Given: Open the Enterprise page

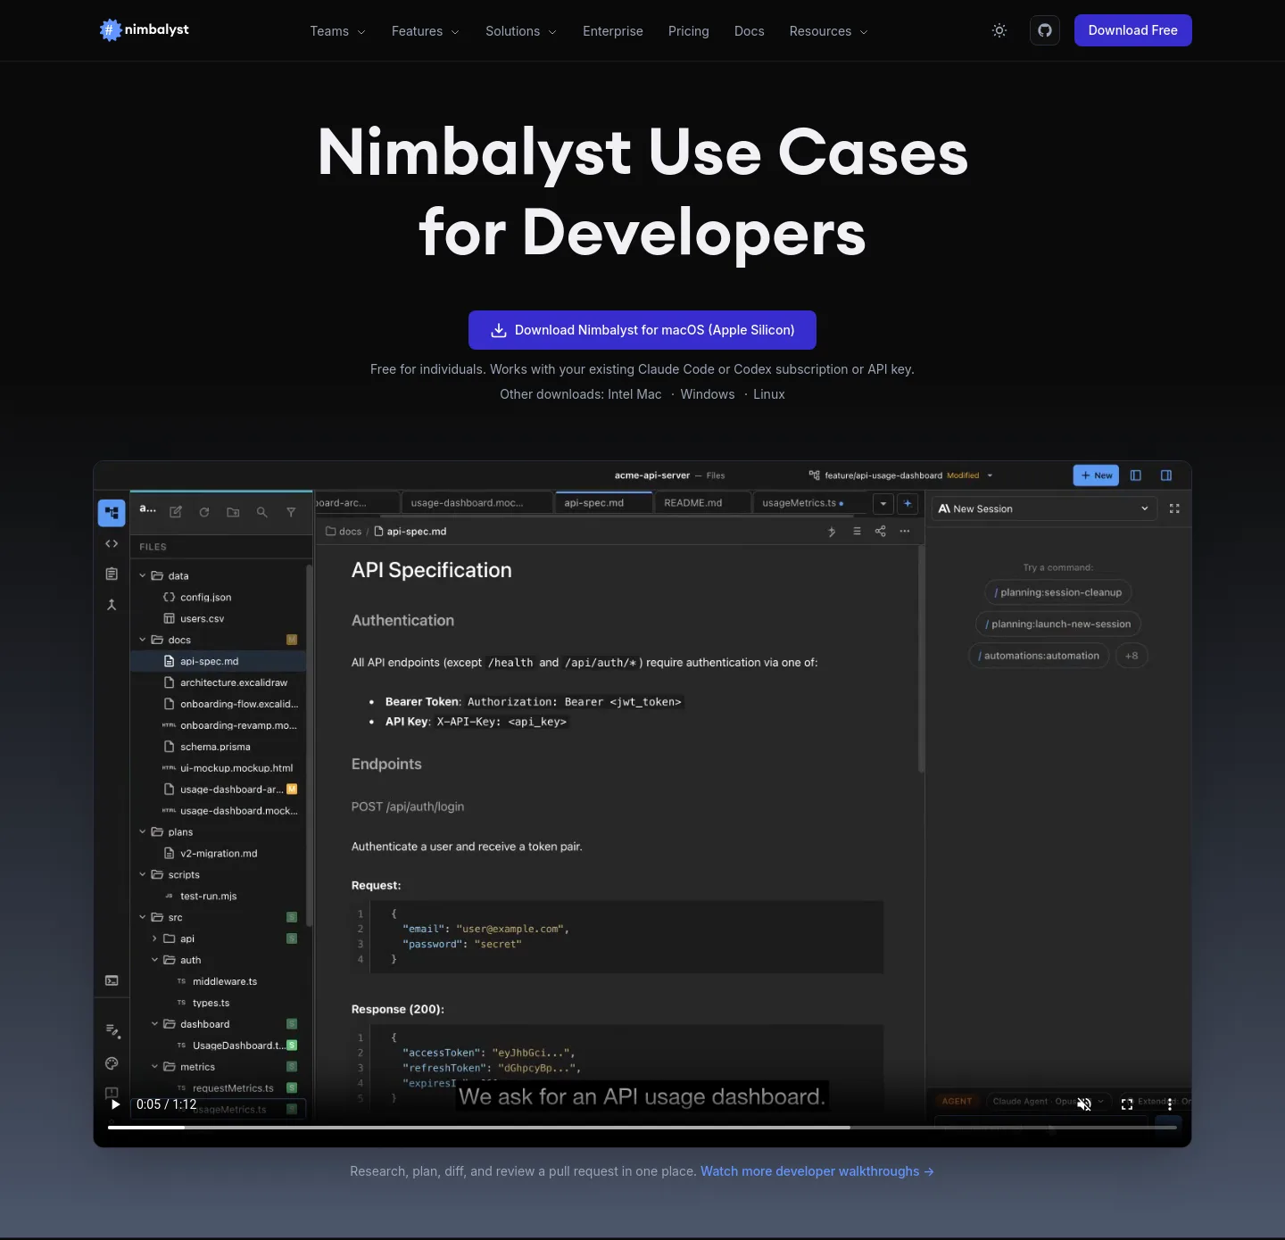Looking at the screenshot, I should coord(613,31).
